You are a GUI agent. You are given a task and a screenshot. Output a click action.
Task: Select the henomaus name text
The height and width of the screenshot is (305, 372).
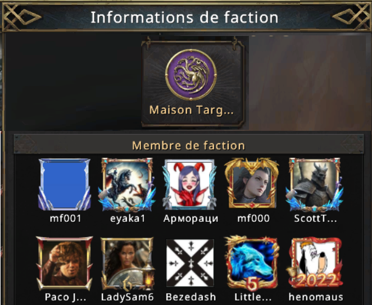click(x=316, y=297)
